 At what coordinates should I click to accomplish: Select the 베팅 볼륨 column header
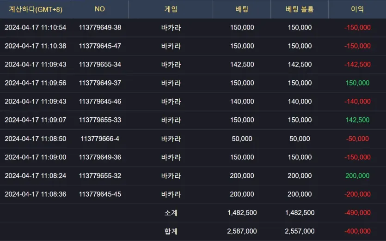click(x=300, y=9)
